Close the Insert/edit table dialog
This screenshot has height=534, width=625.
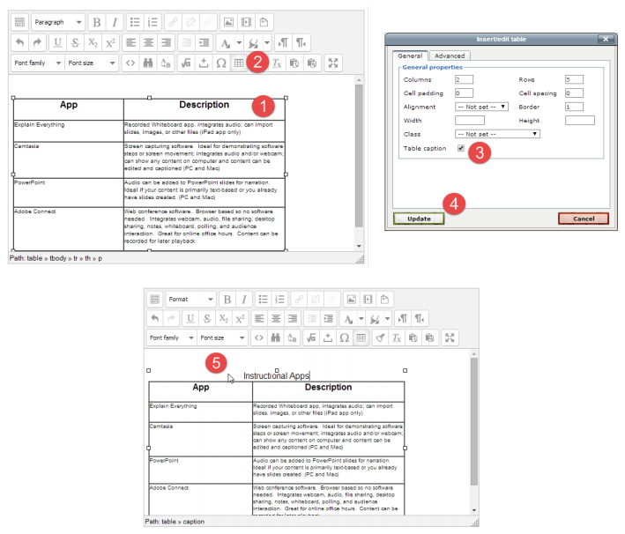pyautogui.click(x=606, y=39)
